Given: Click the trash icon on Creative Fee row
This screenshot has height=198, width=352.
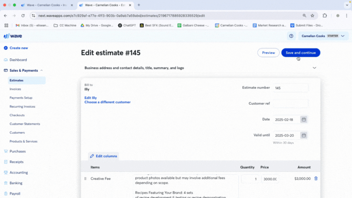Looking at the screenshot, I should click(x=315, y=179).
